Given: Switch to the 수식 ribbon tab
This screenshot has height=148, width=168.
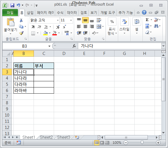Looking at the screenshot, I should point(60,13).
